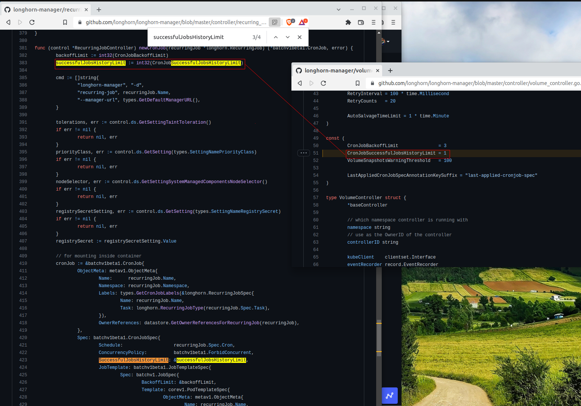This screenshot has height=406, width=581.
Task: Click SettingNamePriorityClass on line 395
Action: (222, 152)
